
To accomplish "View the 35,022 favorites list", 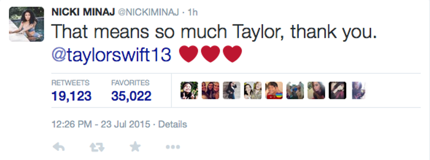I will (x=131, y=91).
